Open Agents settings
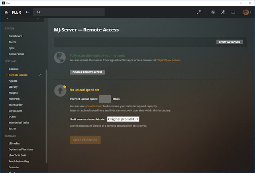The image size is (255, 173). pos(13,81)
